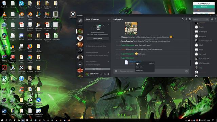This screenshot has width=217, height=122.
Task: Open the Unity desktop shortcut
Action: 30,102
